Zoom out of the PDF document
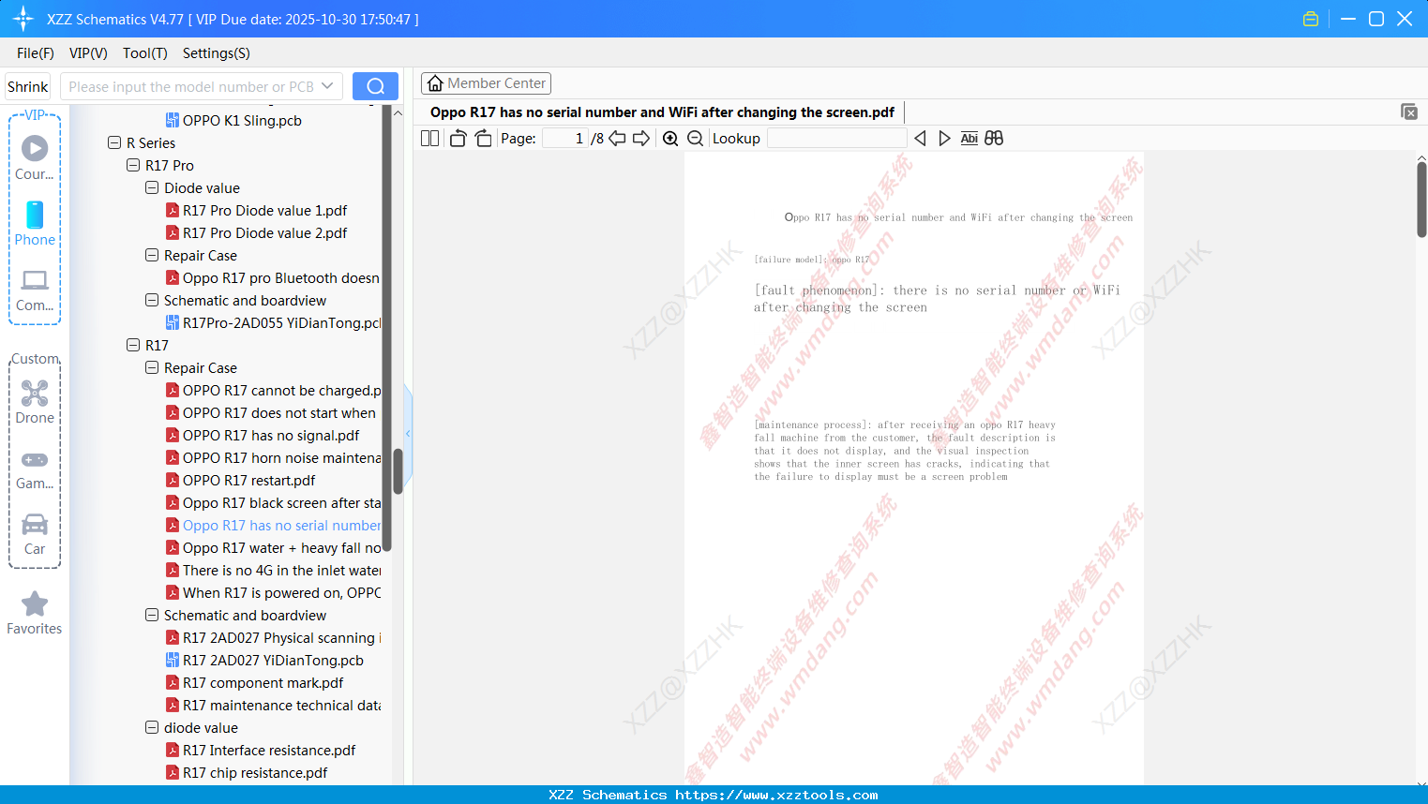This screenshot has width=1428, height=804. [695, 139]
